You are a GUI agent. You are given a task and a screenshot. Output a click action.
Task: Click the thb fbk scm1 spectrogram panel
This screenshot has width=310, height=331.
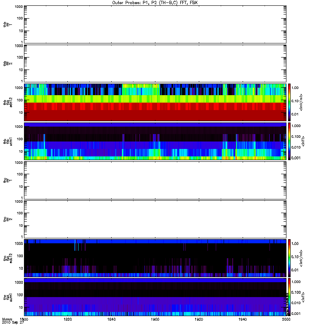pos(155,141)
